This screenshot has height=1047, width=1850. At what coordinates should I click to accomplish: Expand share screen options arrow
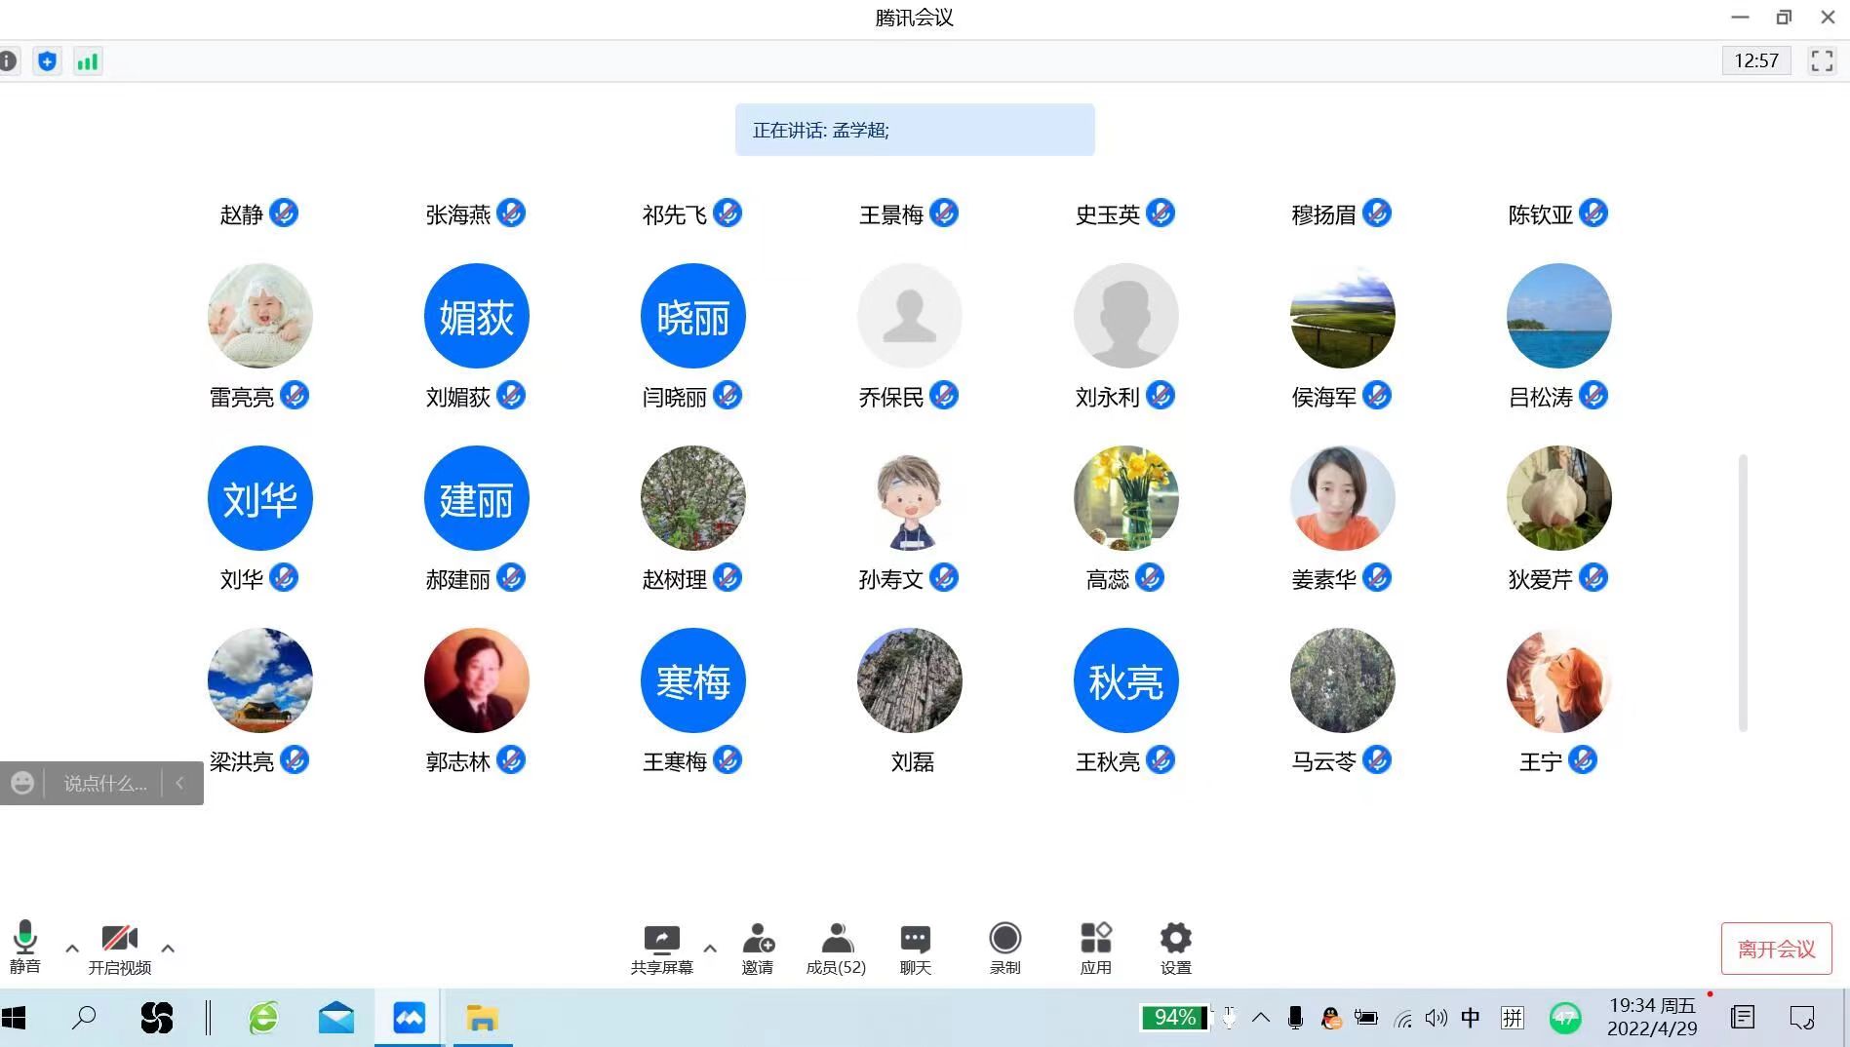point(710,948)
